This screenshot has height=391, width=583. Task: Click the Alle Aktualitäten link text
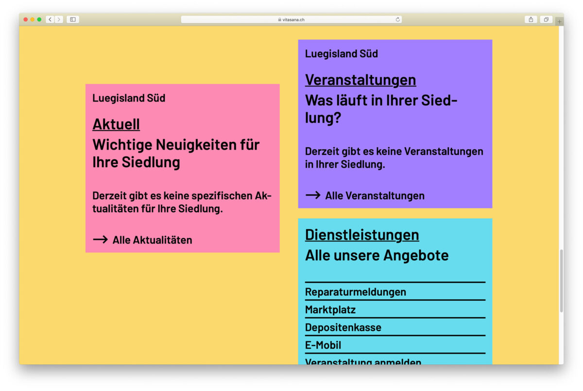click(x=152, y=240)
